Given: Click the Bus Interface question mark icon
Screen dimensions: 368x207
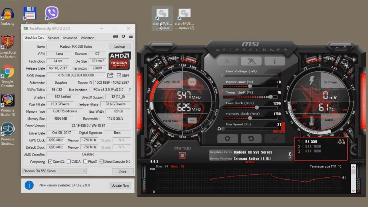Looking at the screenshot, I should [130, 90].
